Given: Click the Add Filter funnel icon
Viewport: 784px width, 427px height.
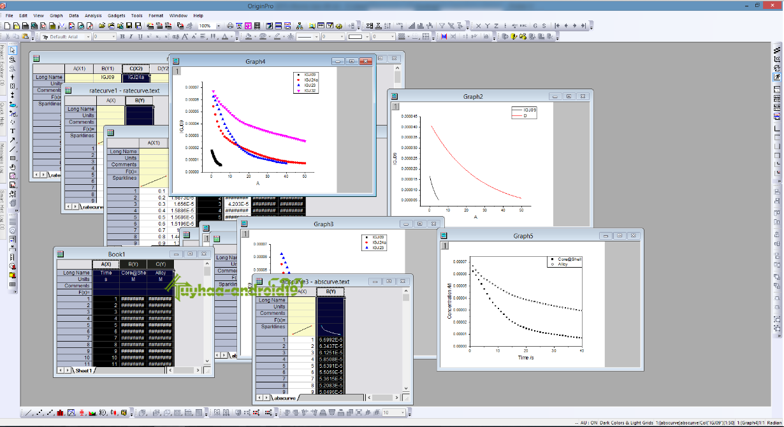Looking at the screenshot, I should click(x=442, y=25).
